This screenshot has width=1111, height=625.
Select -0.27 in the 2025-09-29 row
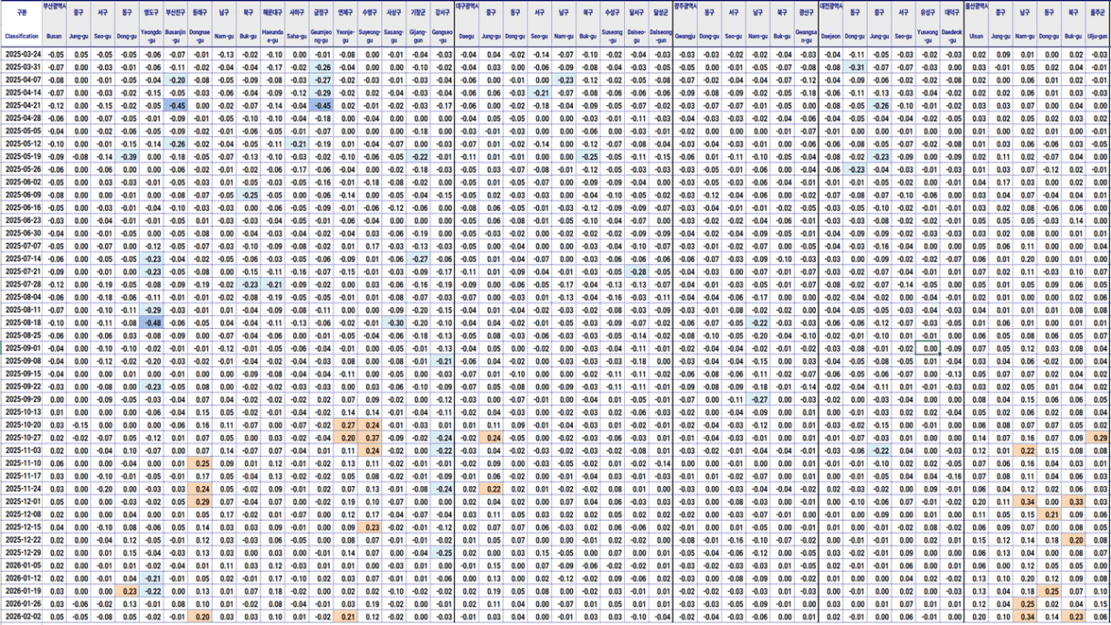(757, 399)
